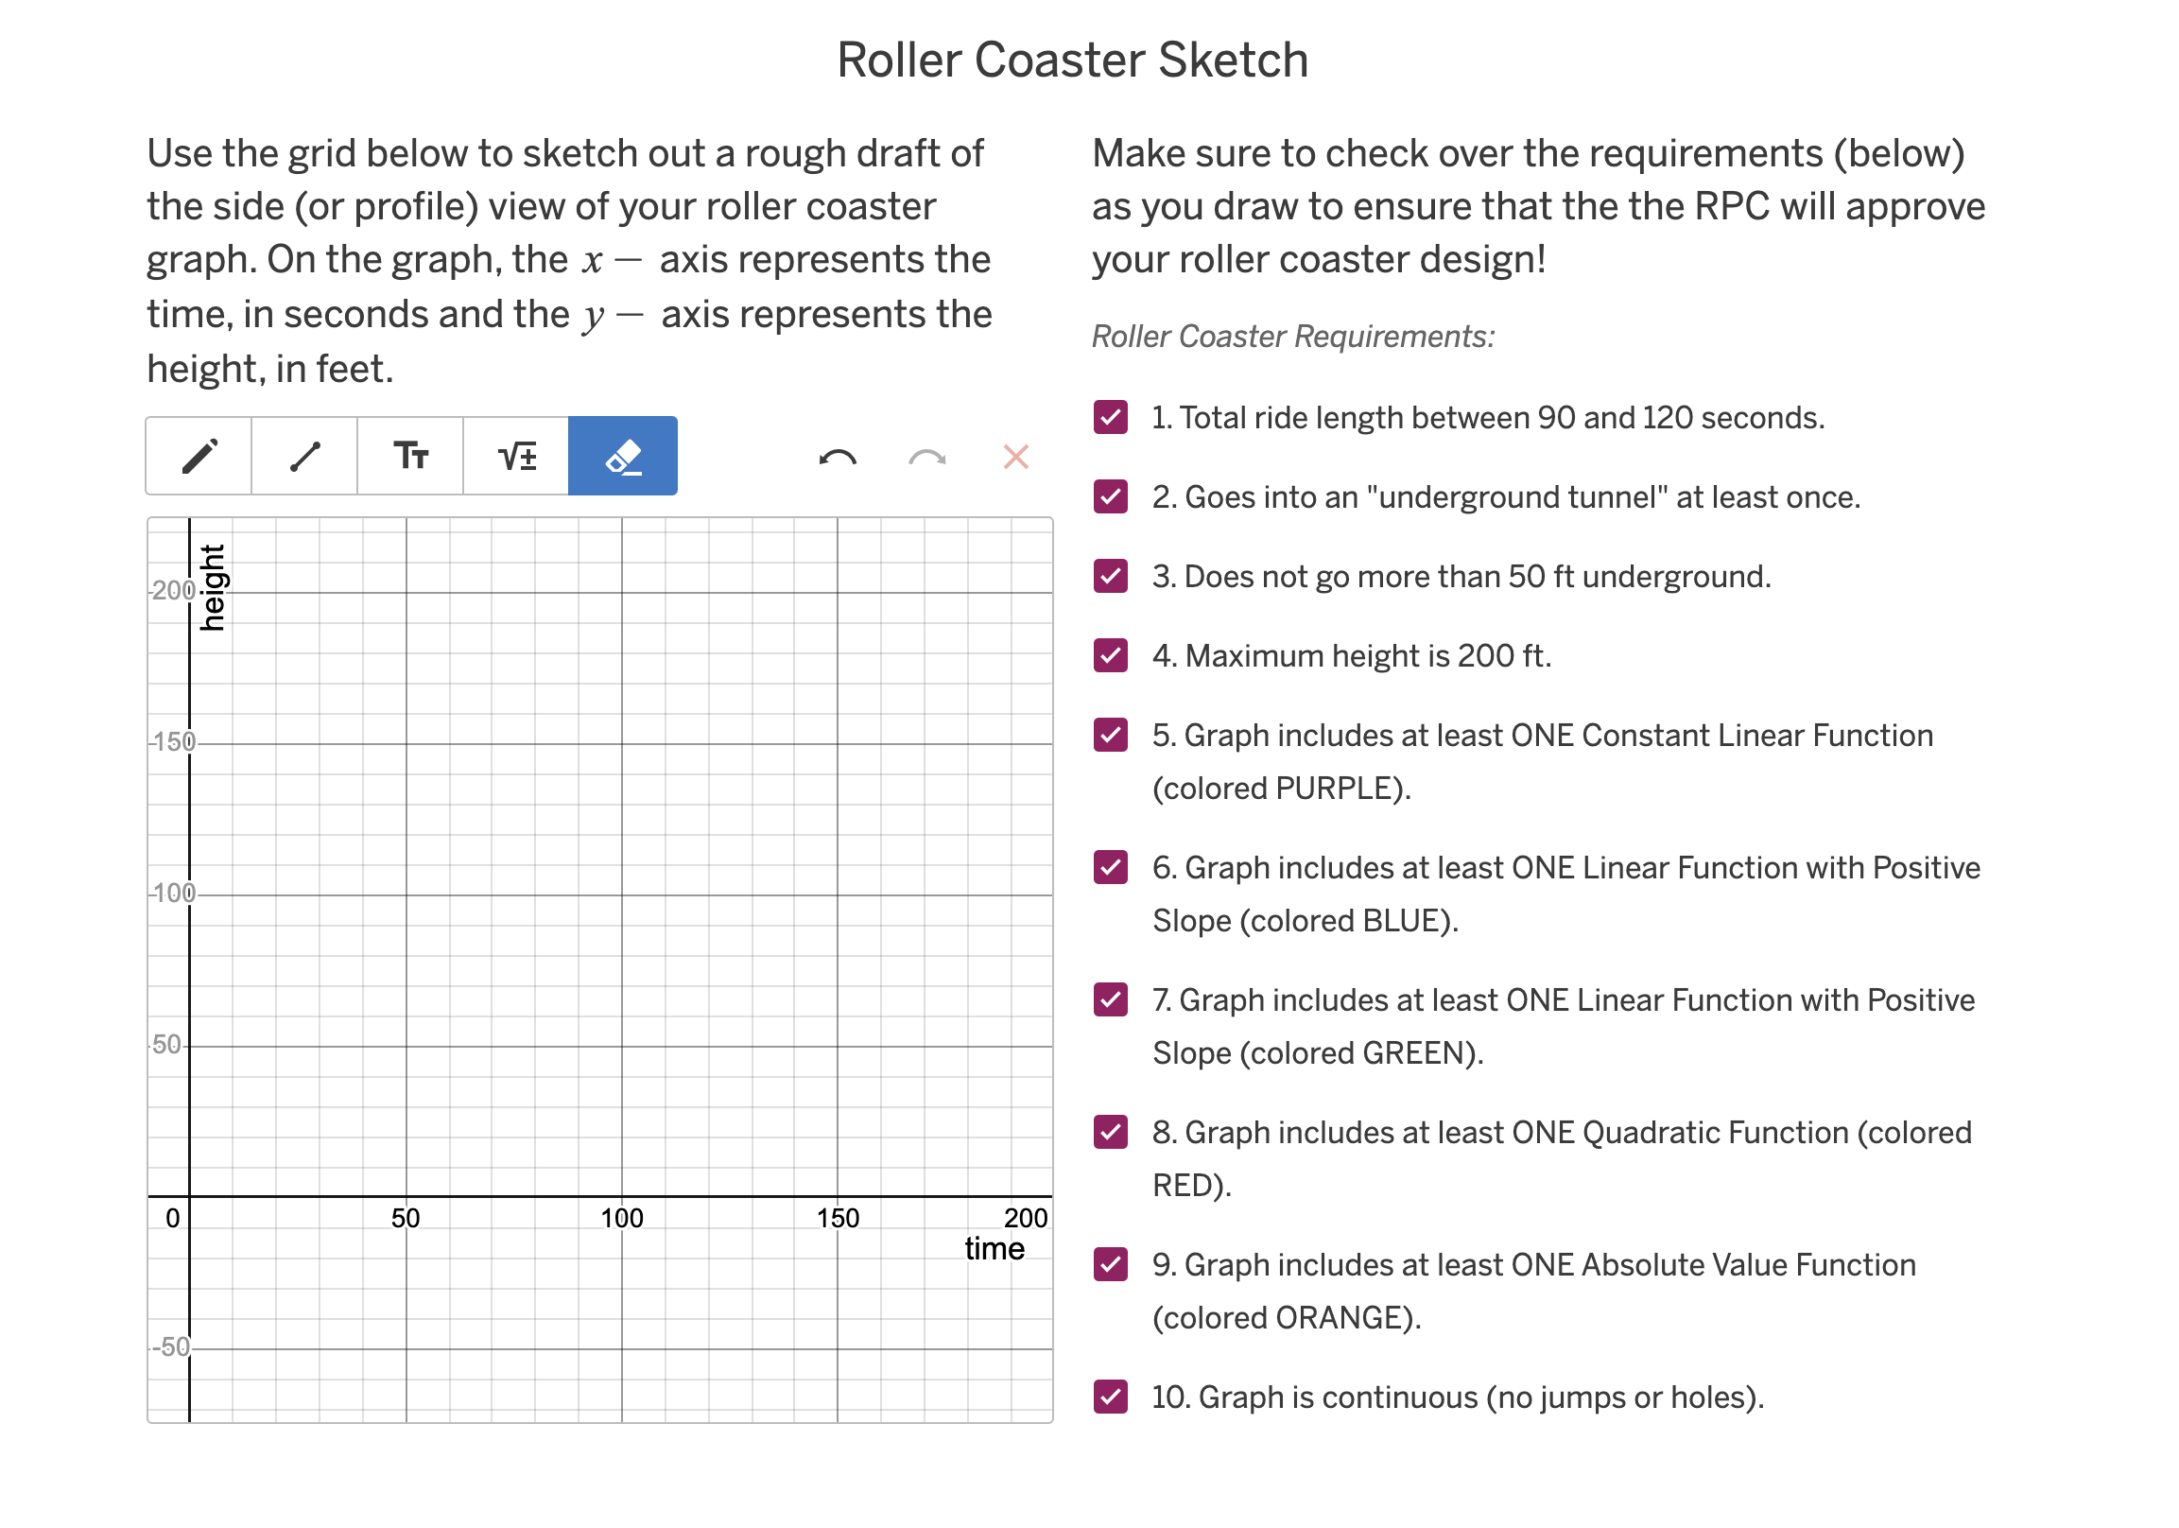Select the line segment tool
This screenshot has width=2179, height=1528.
tap(303, 456)
